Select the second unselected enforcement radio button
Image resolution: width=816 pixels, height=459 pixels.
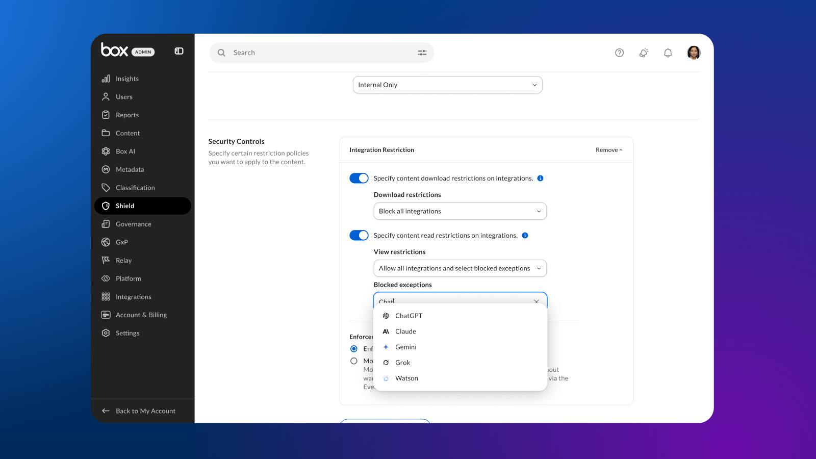[x=354, y=361]
